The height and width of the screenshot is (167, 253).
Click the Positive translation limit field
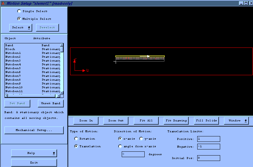tap(209, 139)
